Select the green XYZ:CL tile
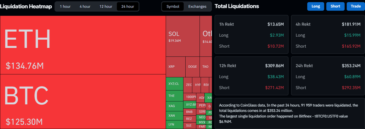This screenshot has height=129, width=365. click(174, 84)
